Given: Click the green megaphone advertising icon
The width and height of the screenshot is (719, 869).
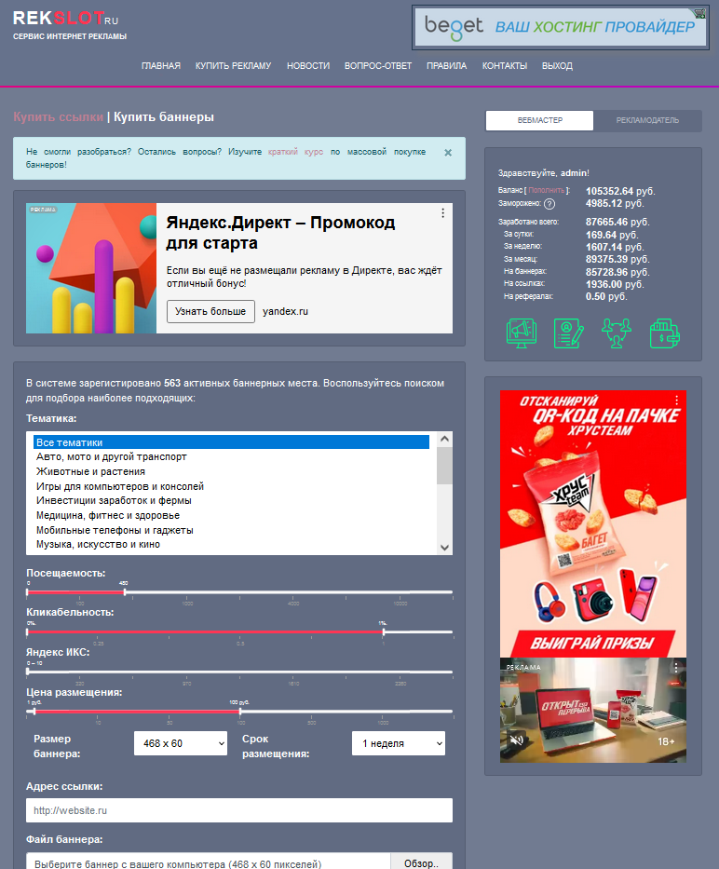Looking at the screenshot, I should pyautogui.click(x=520, y=333).
